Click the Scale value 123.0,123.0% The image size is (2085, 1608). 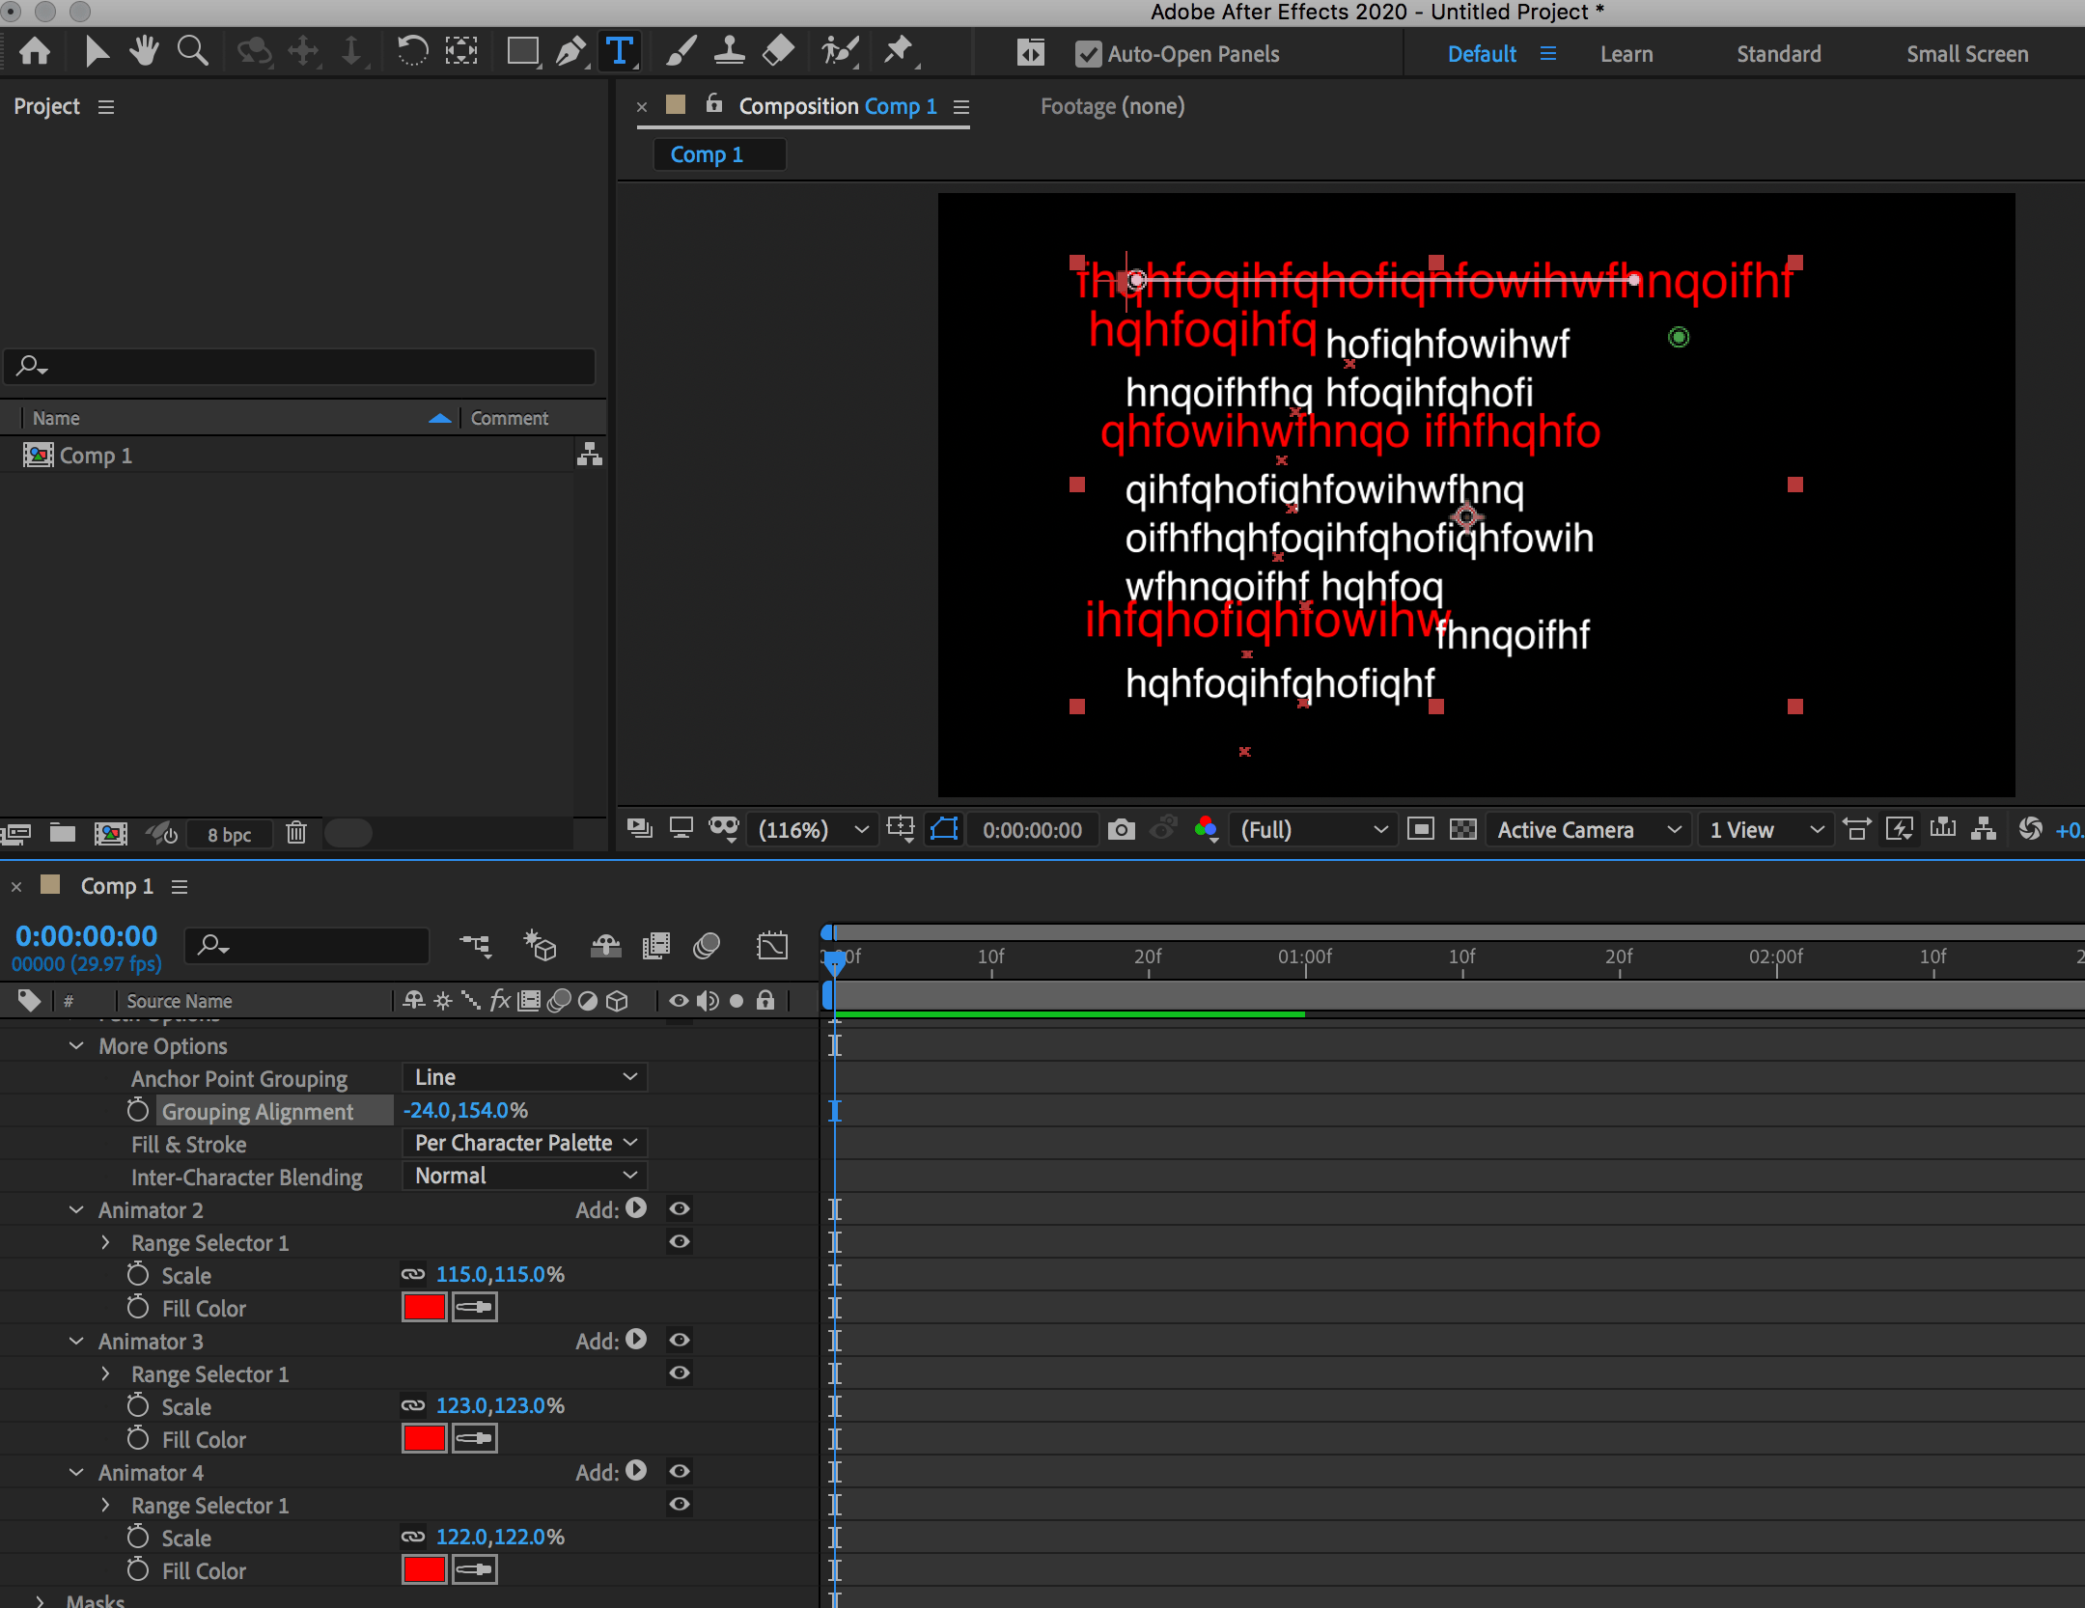coord(499,1405)
